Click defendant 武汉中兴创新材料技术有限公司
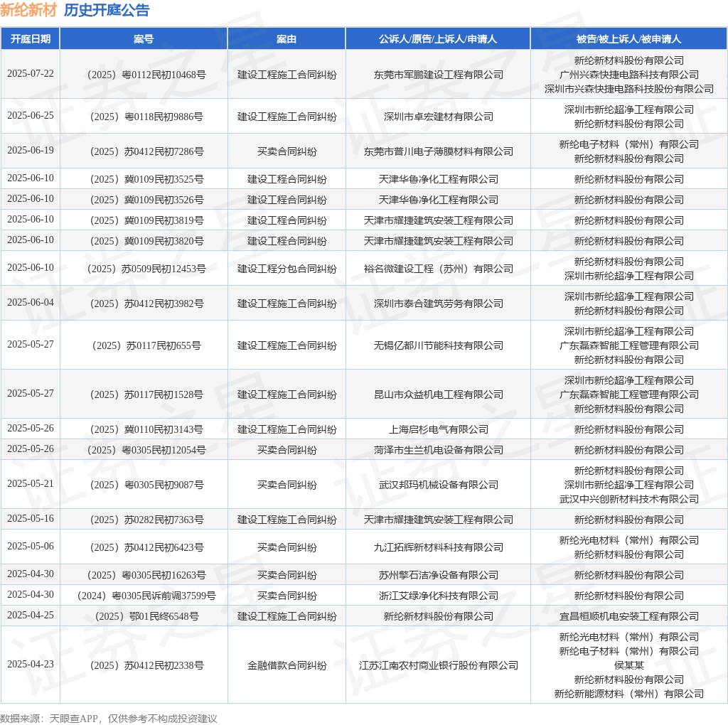The height and width of the screenshot is (725, 728). [x=629, y=499]
